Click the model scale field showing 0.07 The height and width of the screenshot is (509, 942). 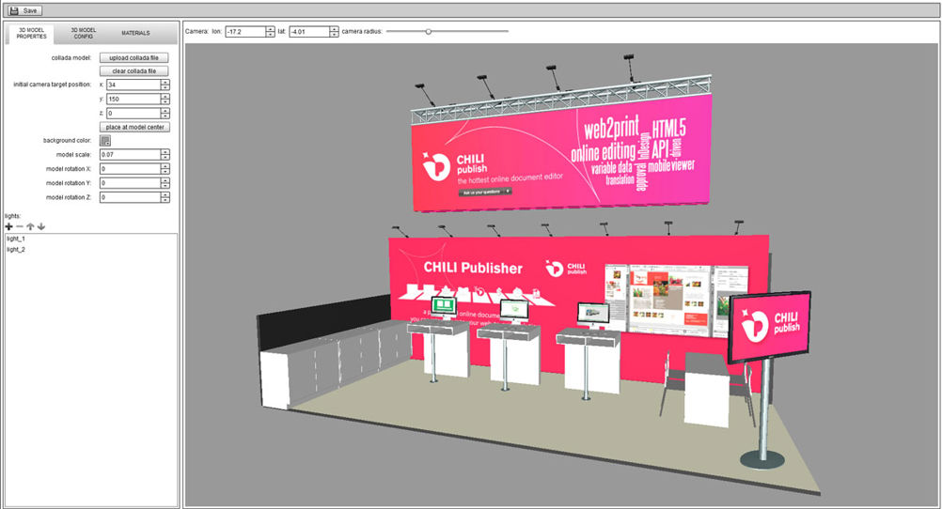point(130,155)
